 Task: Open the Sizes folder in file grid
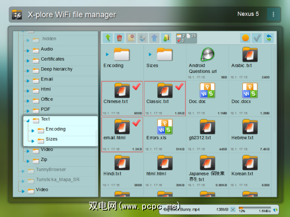pos(164,54)
